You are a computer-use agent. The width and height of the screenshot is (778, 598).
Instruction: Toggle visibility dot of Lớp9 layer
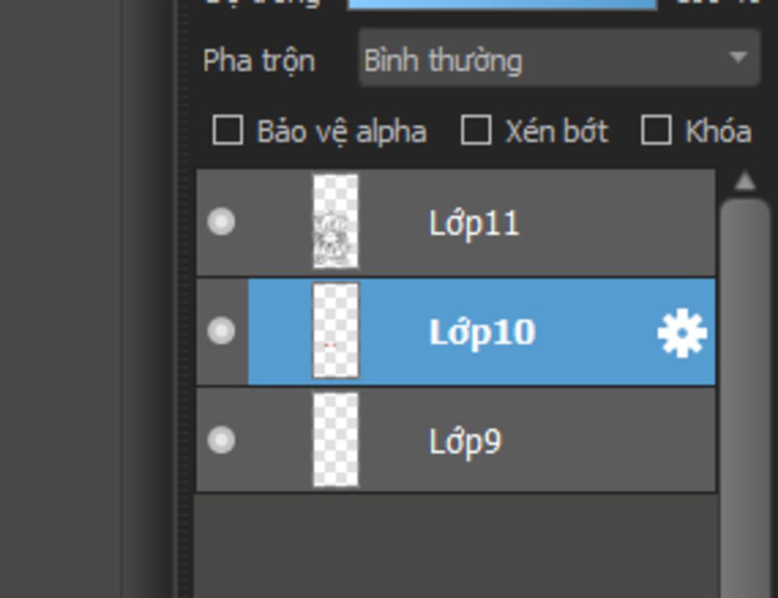pyautogui.click(x=221, y=440)
